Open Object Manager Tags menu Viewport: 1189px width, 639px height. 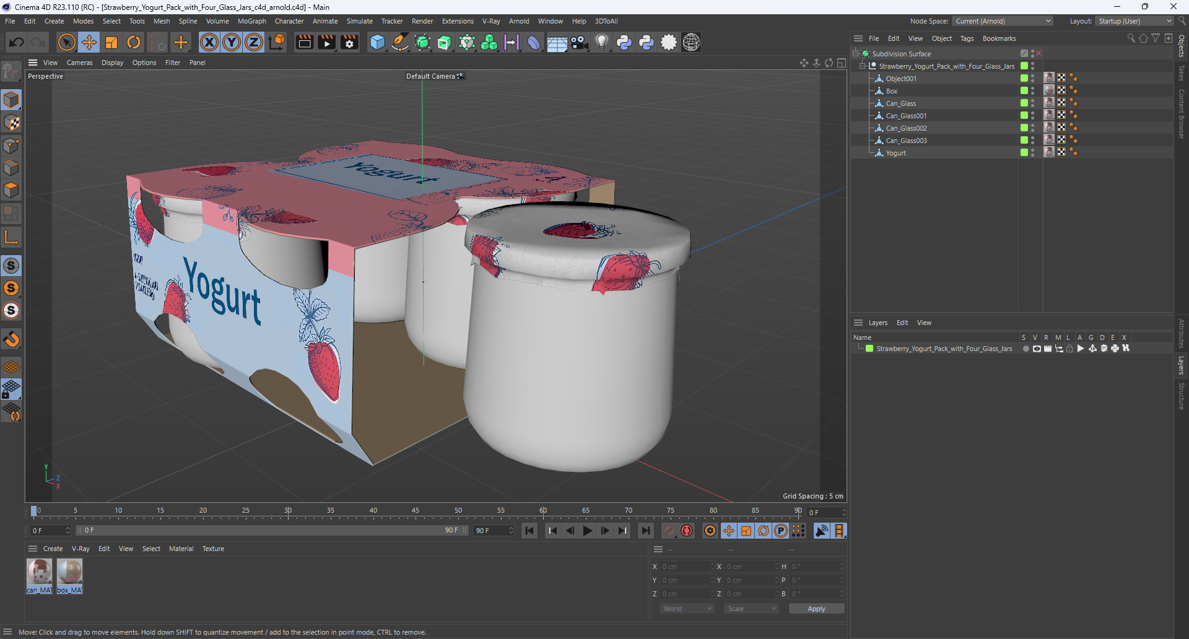click(x=967, y=38)
